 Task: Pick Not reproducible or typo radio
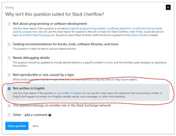coord(9,75)
